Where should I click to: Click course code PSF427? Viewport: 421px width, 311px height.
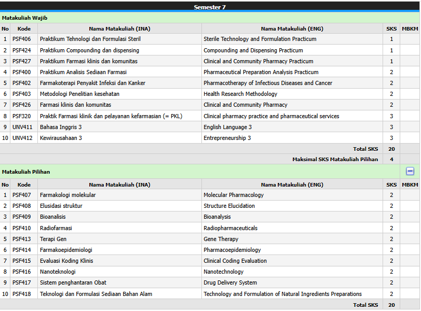point(21,61)
